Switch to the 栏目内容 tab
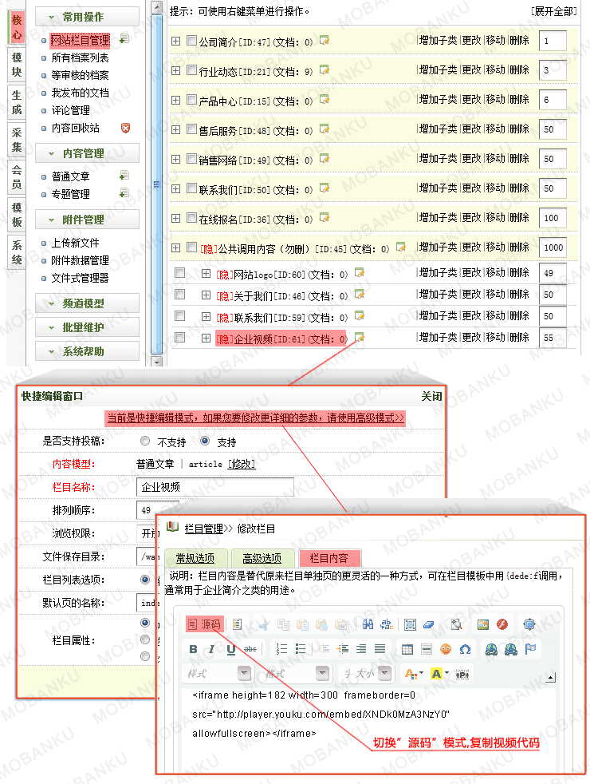 328,558
